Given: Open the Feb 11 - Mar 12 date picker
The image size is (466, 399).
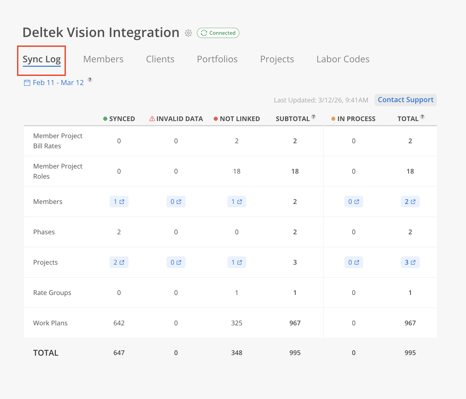Looking at the screenshot, I should tap(54, 83).
